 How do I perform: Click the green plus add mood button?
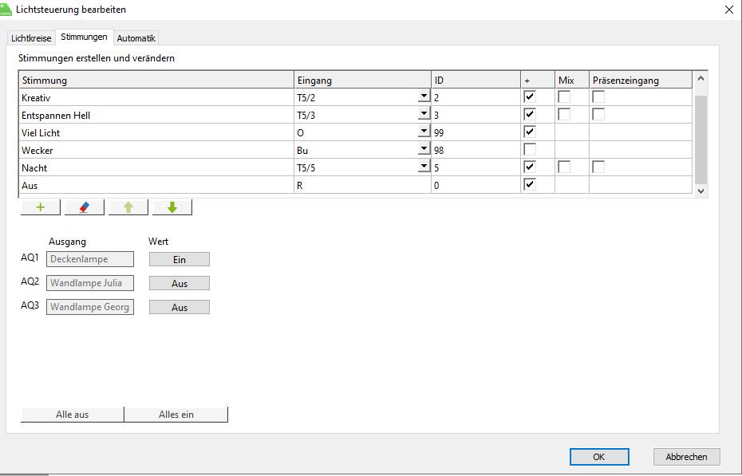tap(41, 207)
